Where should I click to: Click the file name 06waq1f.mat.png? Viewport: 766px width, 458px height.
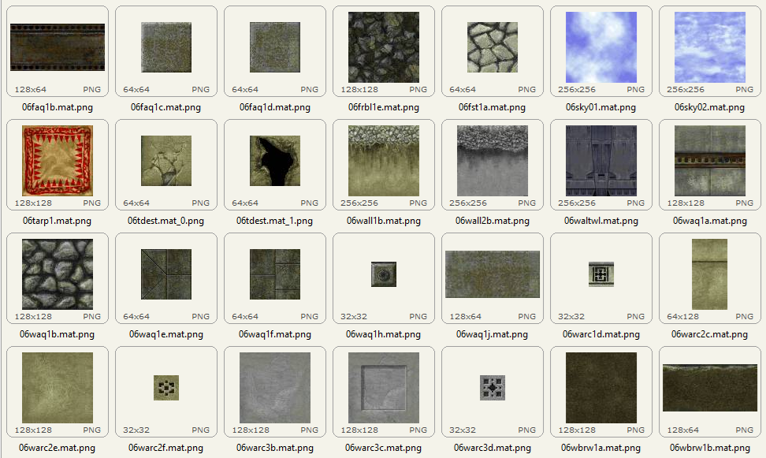275,334
